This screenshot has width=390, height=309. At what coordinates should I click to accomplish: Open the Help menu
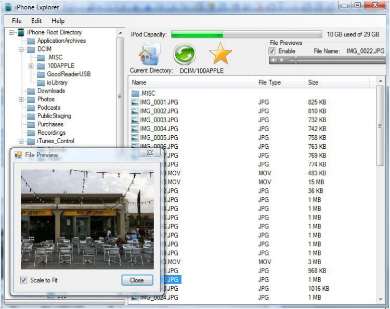[x=58, y=21]
